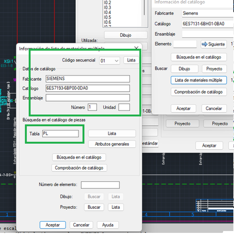Click the Catálogo field with 6ES7193-6BP00-0DA0
234x234 pixels.
tap(88, 88)
